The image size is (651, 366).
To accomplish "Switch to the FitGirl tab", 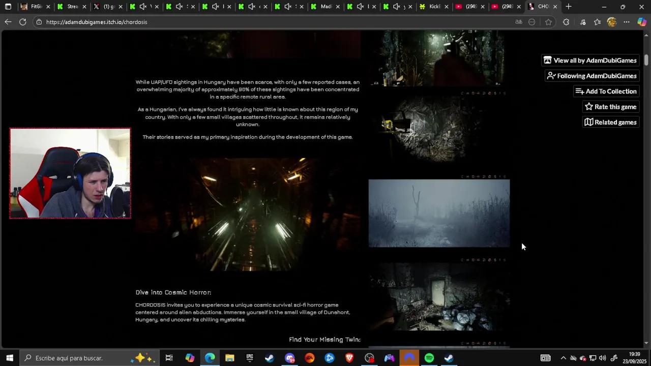I will pyautogui.click(x=35, y=7).
